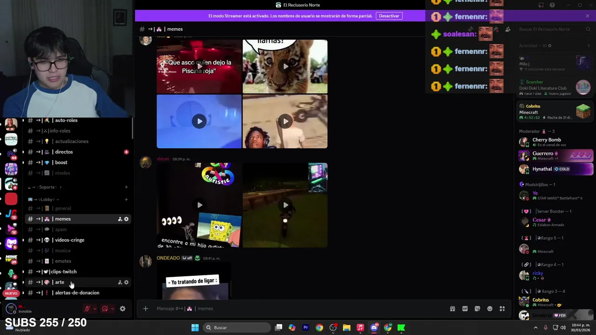
Task: Open Windows Start menu
Action: (195, 328)
